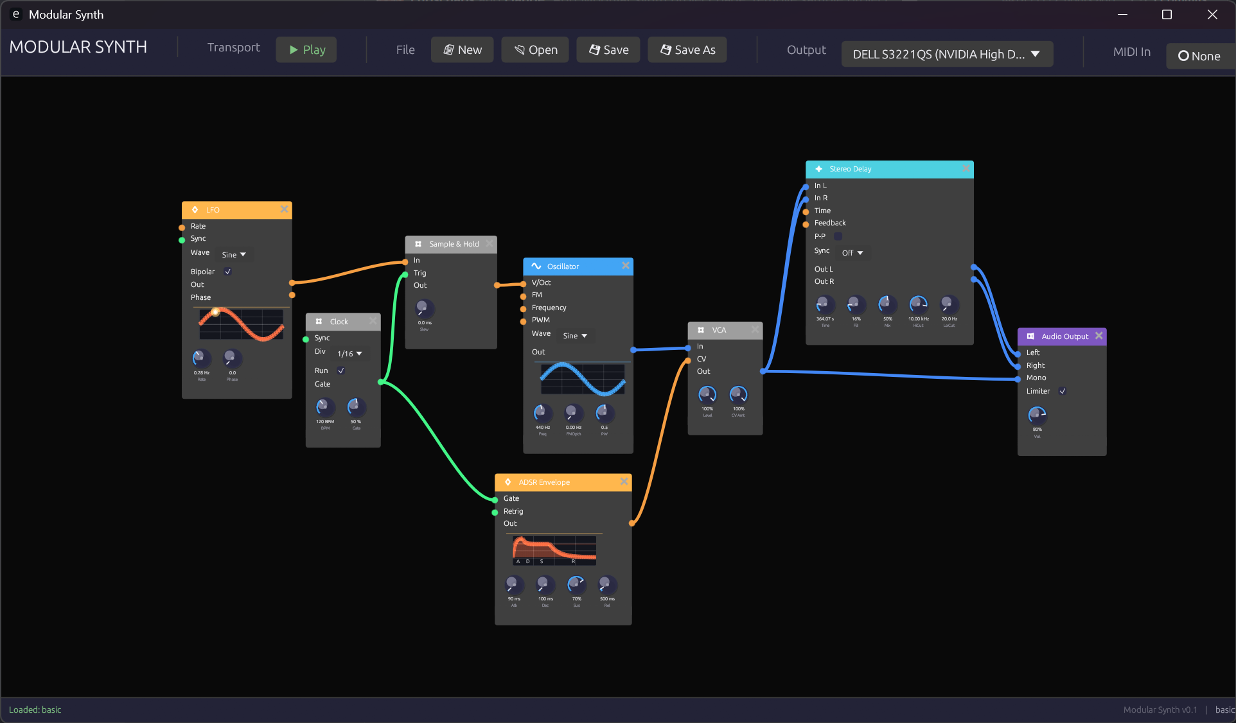This screenshot has height=723, width=1236.
Task: Click the Sample & Hold module header icon
Action: point(419,244)
